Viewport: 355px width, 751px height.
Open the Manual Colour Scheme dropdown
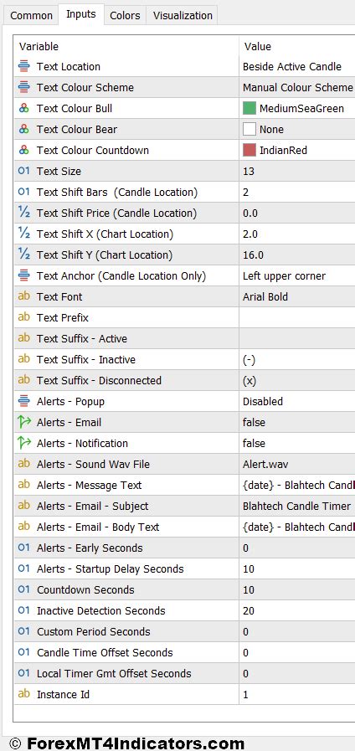[297, 88]
